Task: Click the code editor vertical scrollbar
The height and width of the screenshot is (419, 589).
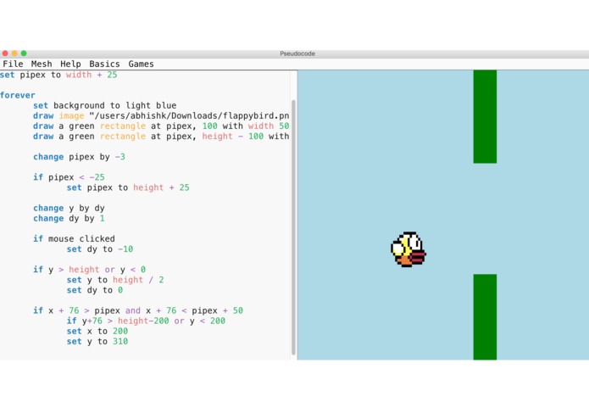Action: 293,227
